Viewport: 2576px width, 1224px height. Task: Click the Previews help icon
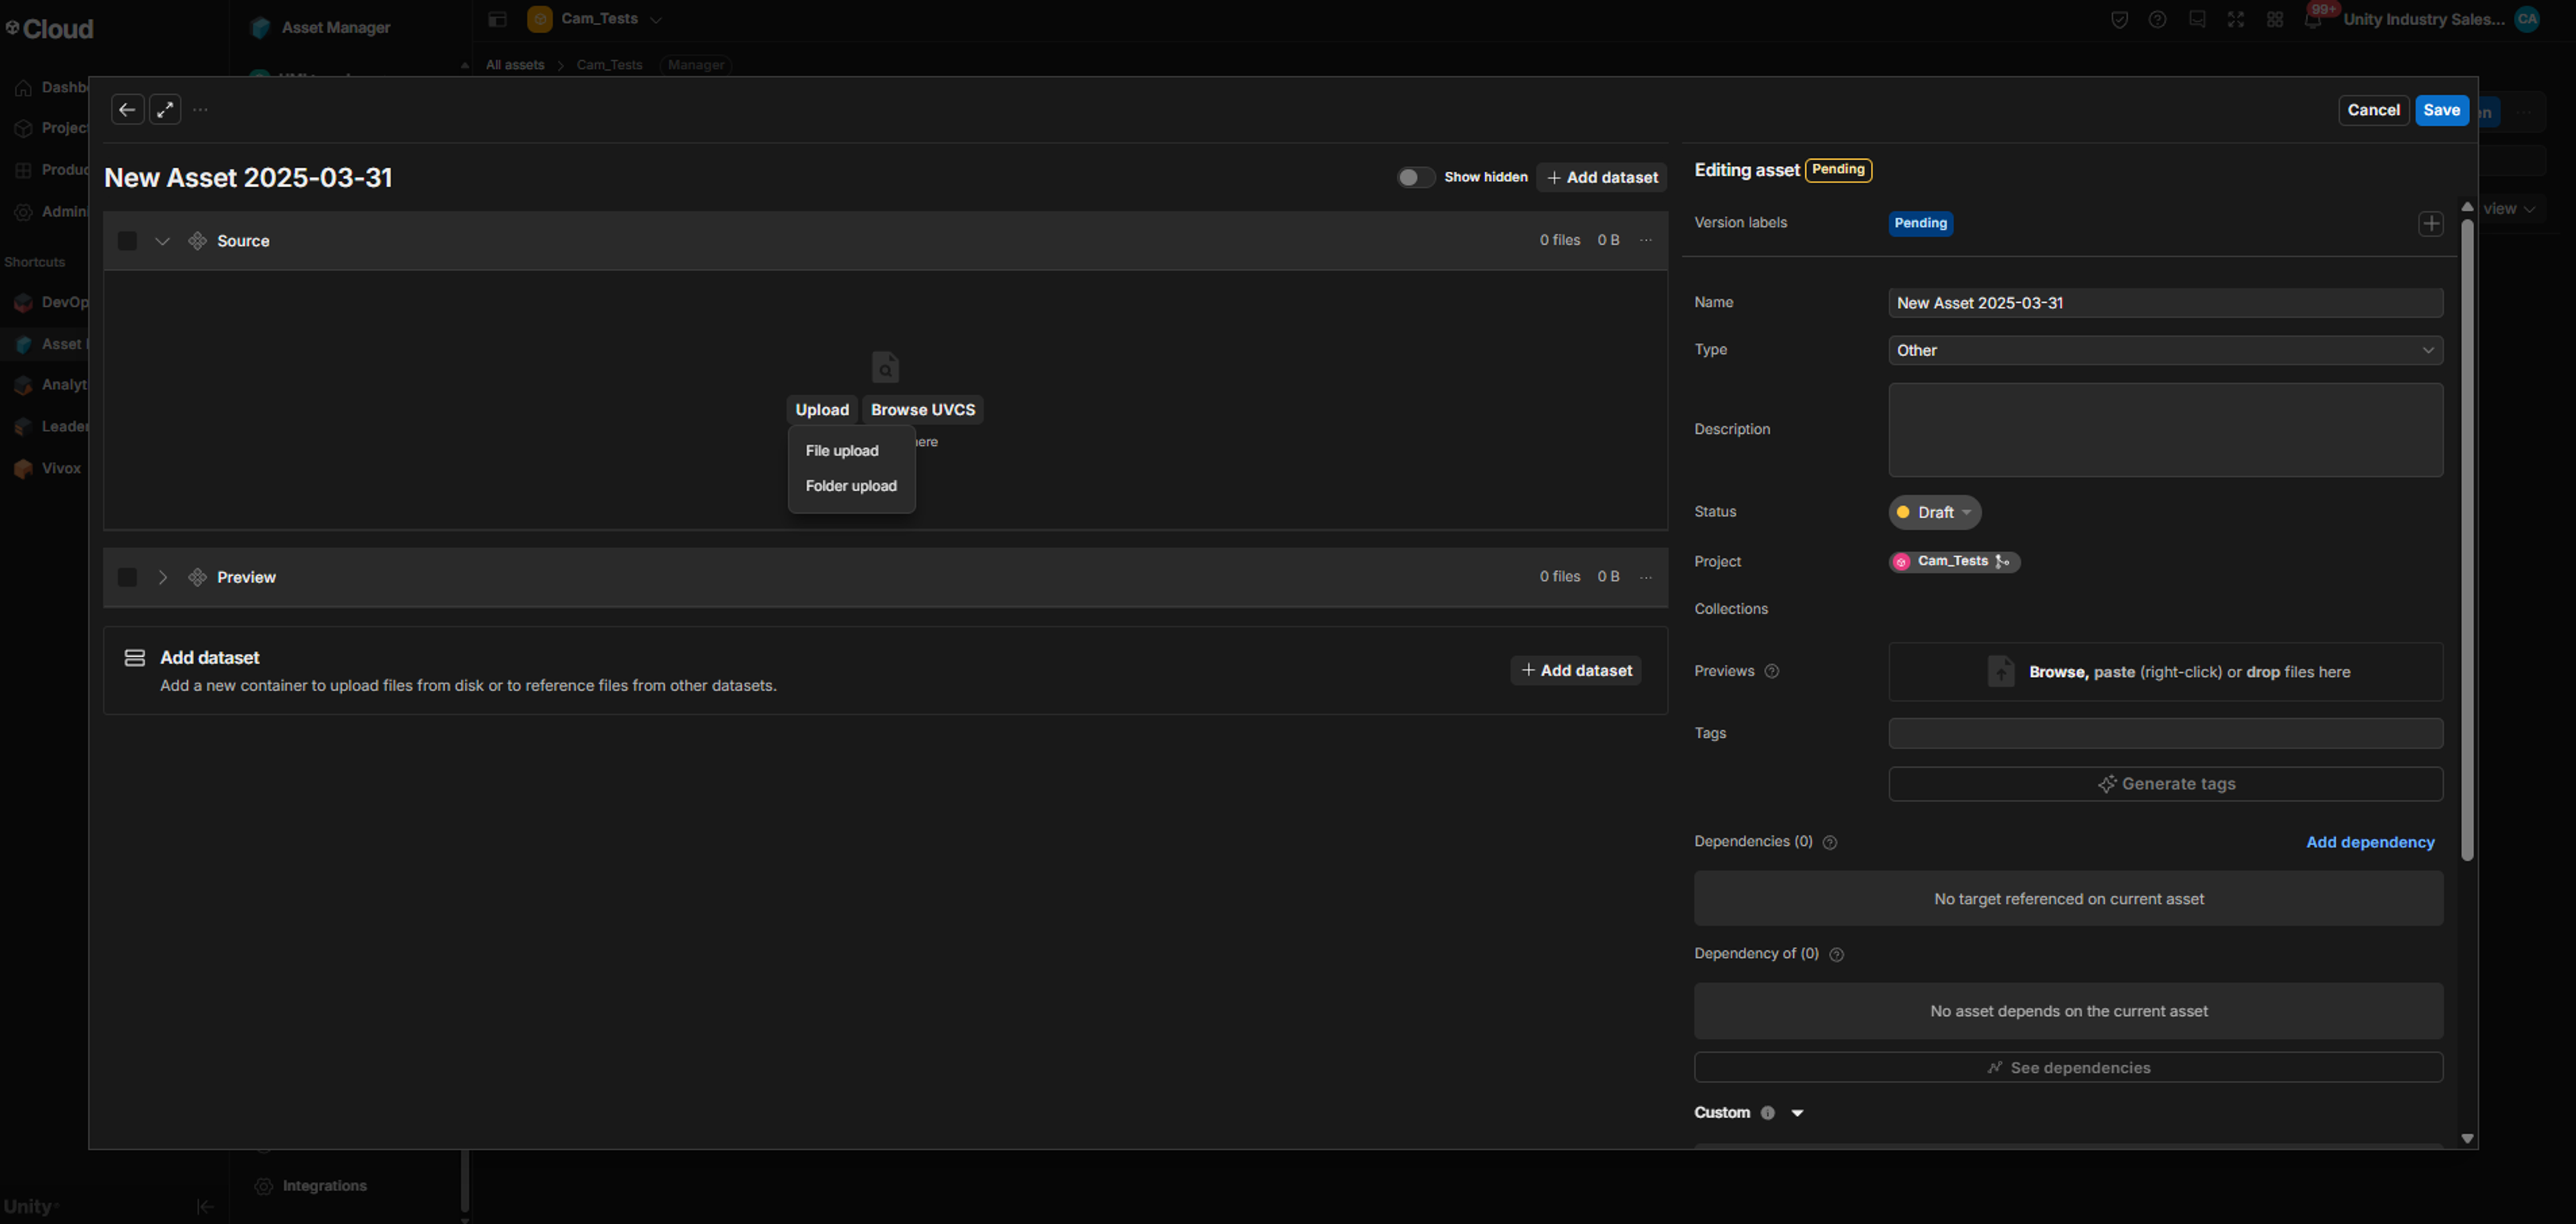(x=1771, y=671)
